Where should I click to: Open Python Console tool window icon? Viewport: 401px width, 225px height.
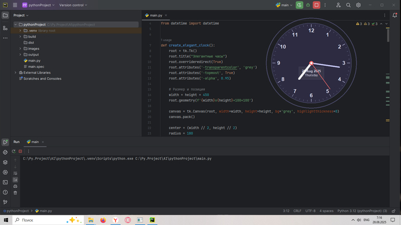pyautogui.click(x=5, y=152)
